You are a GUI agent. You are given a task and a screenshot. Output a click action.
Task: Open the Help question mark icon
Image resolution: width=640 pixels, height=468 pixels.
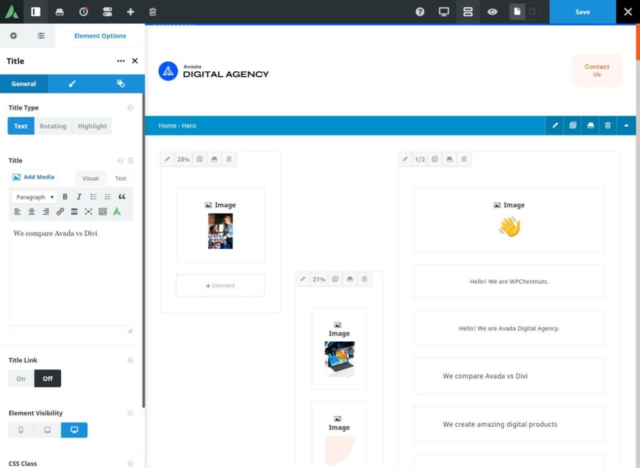[x=420, y=12]
